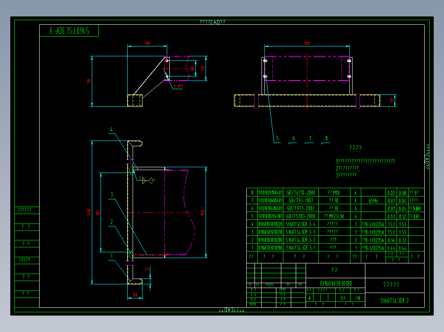Click the 150 dimension at bottom
Viewport: 444px width, 332px height.
click(135, 295)
